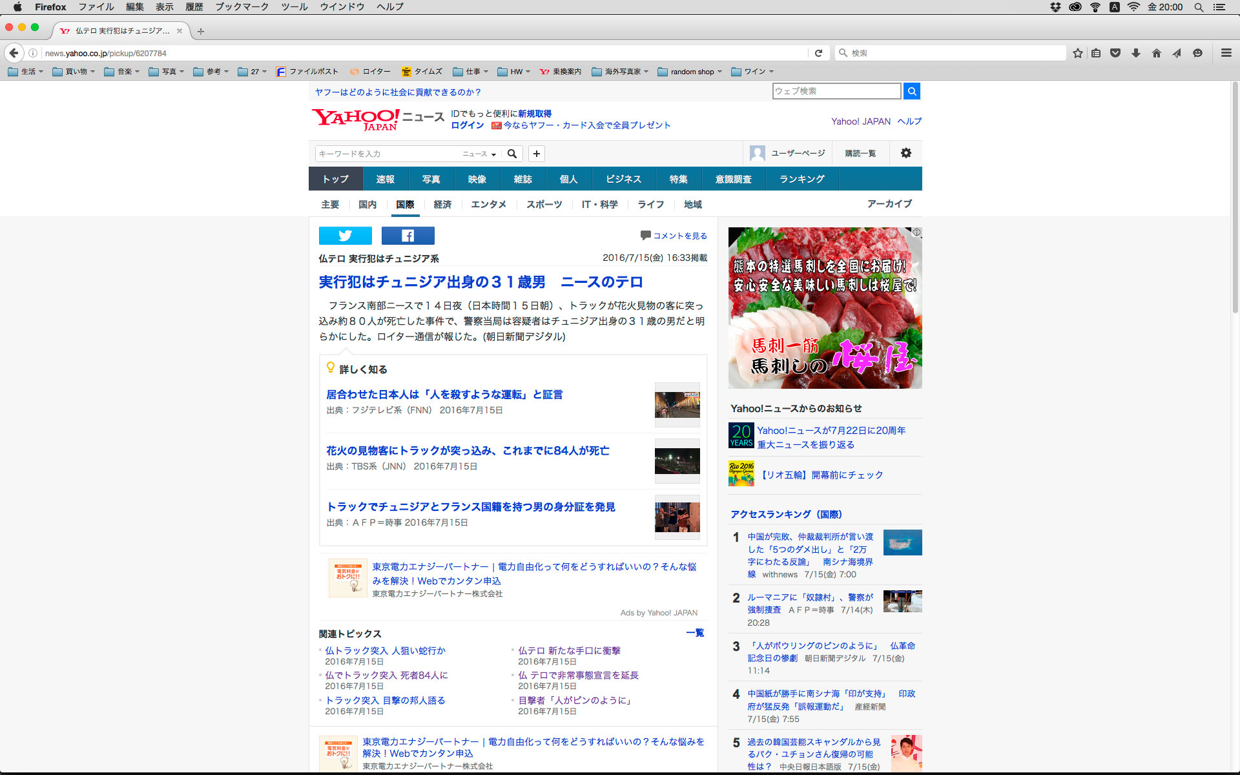Open the Firefox downloads arrow
The height and width of the screenshot is (775, 1240).
pyautogui.click(x=1135, y=53)
